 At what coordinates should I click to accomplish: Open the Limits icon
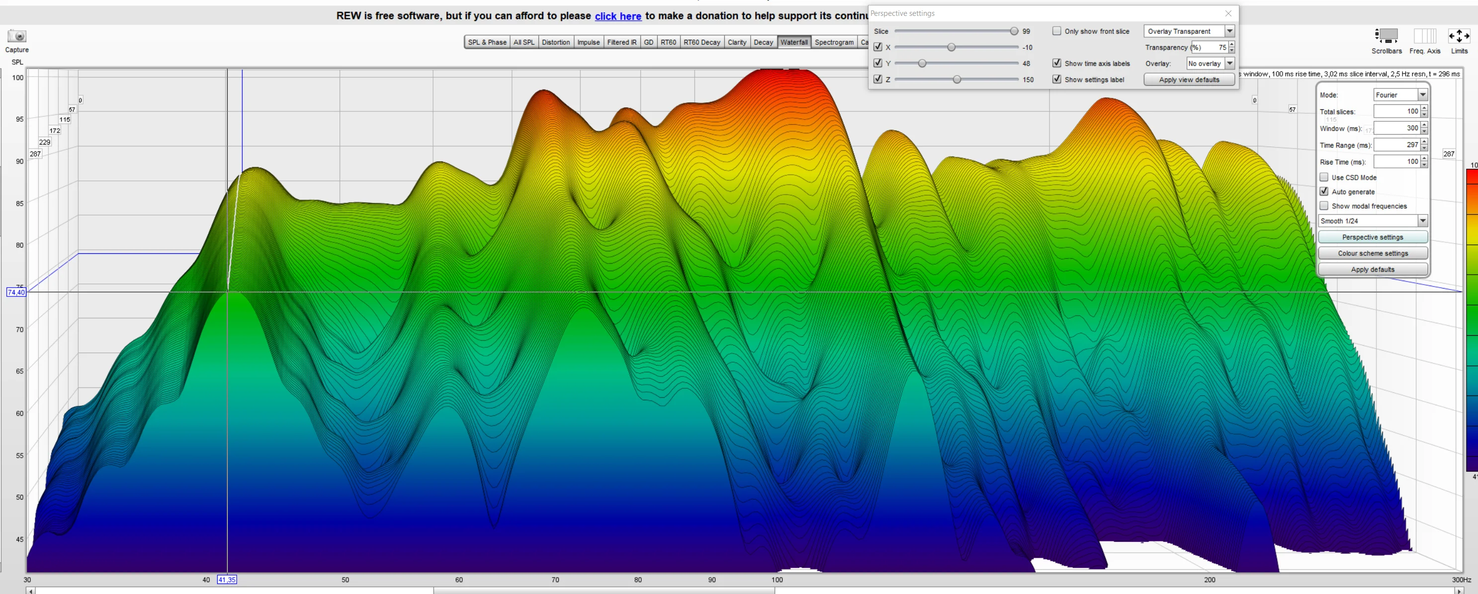click(x=1459, y=36)
